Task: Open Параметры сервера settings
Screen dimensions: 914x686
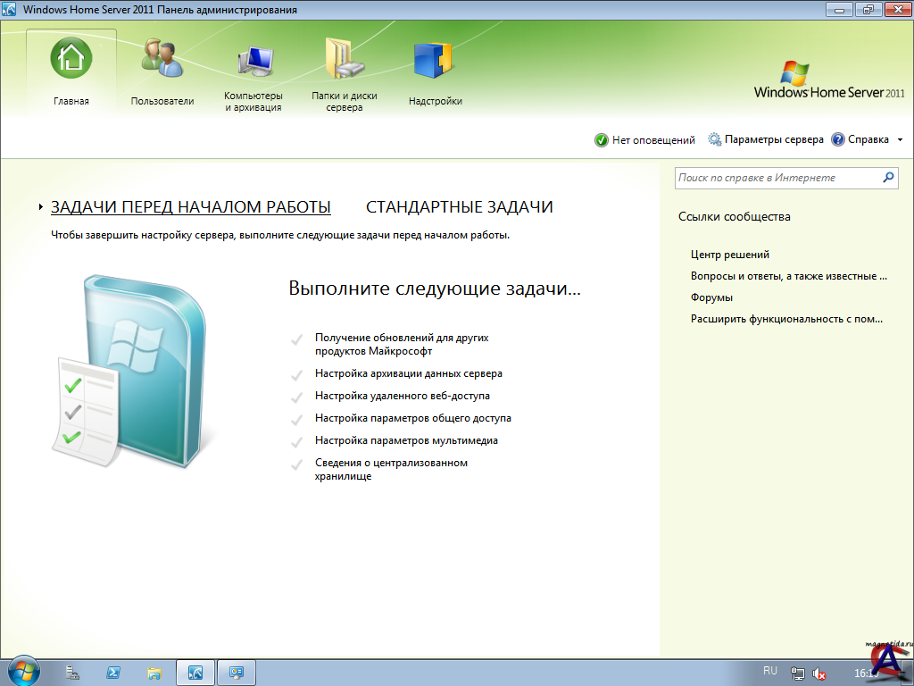Action: coord(765,140)
